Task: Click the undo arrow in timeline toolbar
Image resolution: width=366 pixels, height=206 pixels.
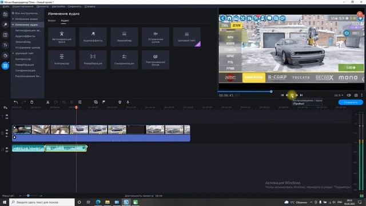Action: 15,102
